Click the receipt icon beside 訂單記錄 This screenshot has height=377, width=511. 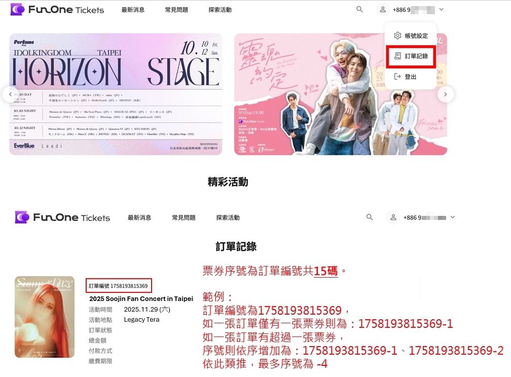pos(397,56)
